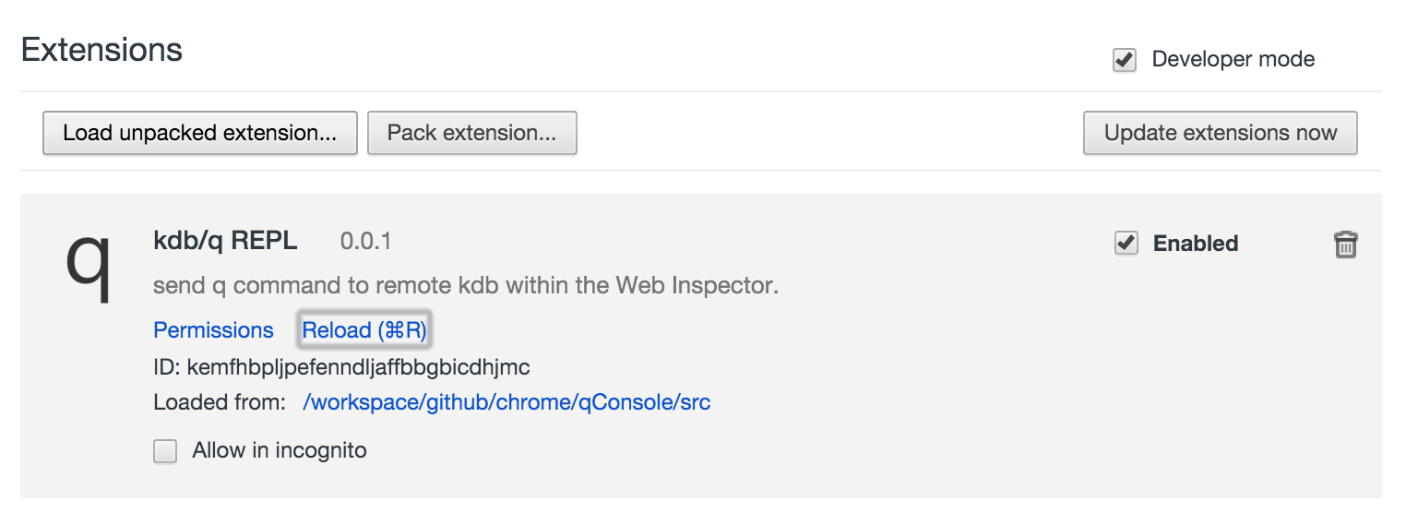Click the 0.0.1 version number
The image size is (1406, 513).
click(x=365, y=242)
